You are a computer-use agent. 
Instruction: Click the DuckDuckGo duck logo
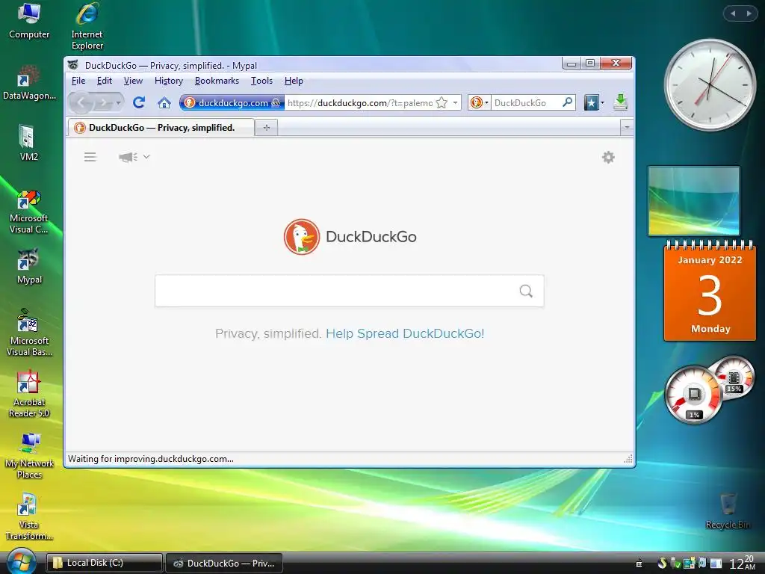pos(302,237)
